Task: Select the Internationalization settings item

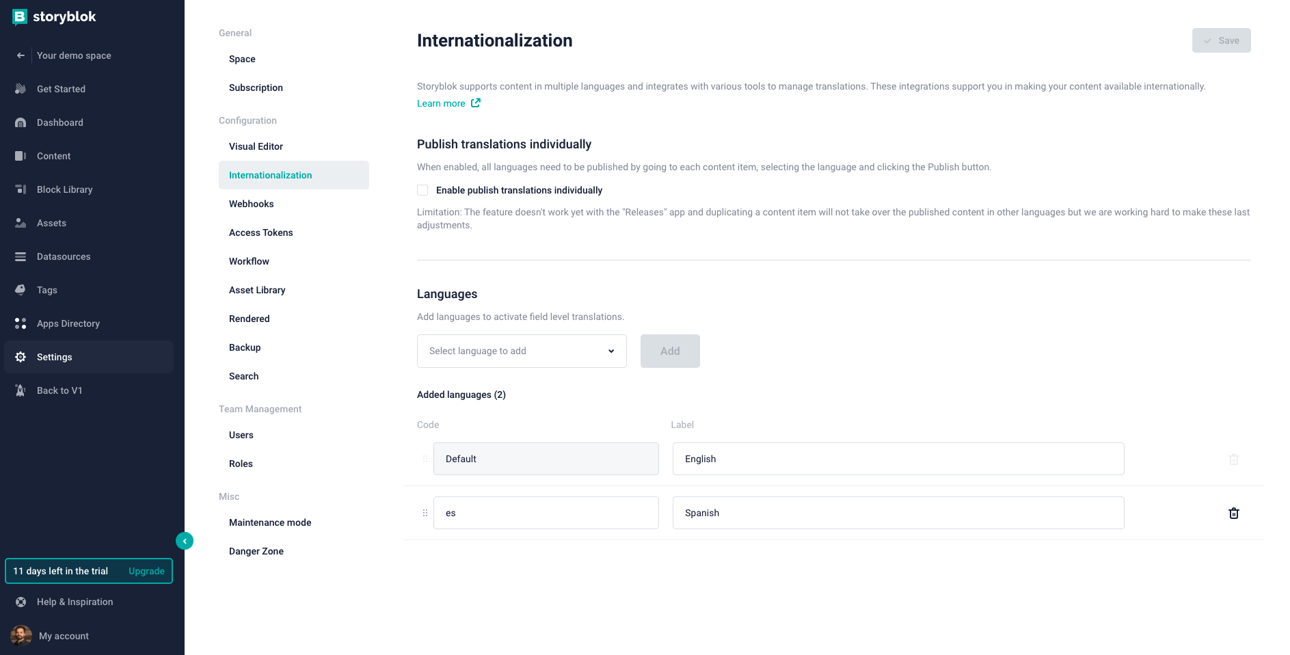Action: coord(294,175)
